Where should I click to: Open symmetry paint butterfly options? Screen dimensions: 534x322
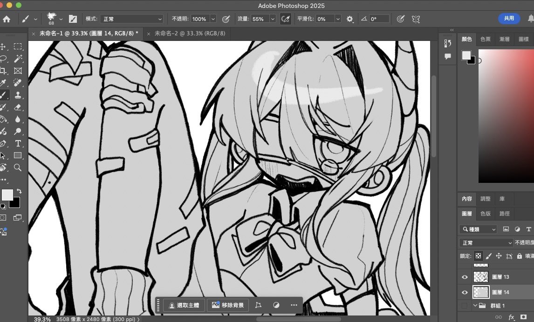coord(416,19)
